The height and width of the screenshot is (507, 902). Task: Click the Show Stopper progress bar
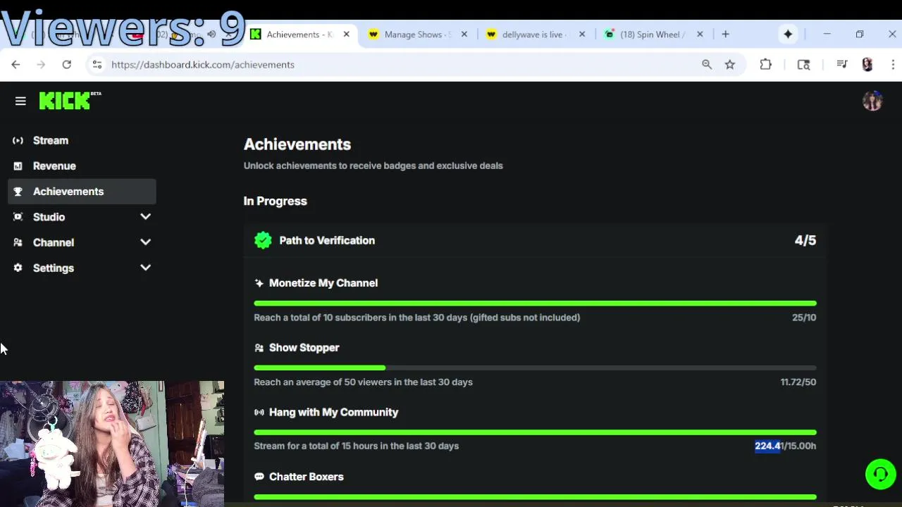point(535,368)
